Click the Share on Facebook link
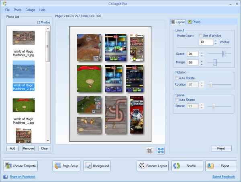 [22, 177]
